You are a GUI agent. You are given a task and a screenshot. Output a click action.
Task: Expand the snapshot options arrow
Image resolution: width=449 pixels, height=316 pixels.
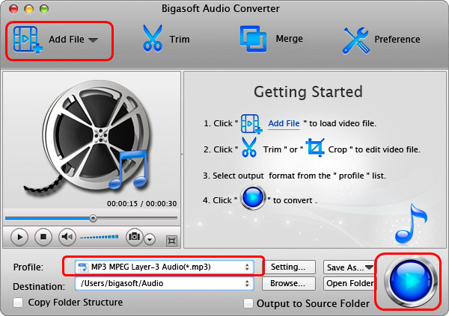click(x=150, y=239)
